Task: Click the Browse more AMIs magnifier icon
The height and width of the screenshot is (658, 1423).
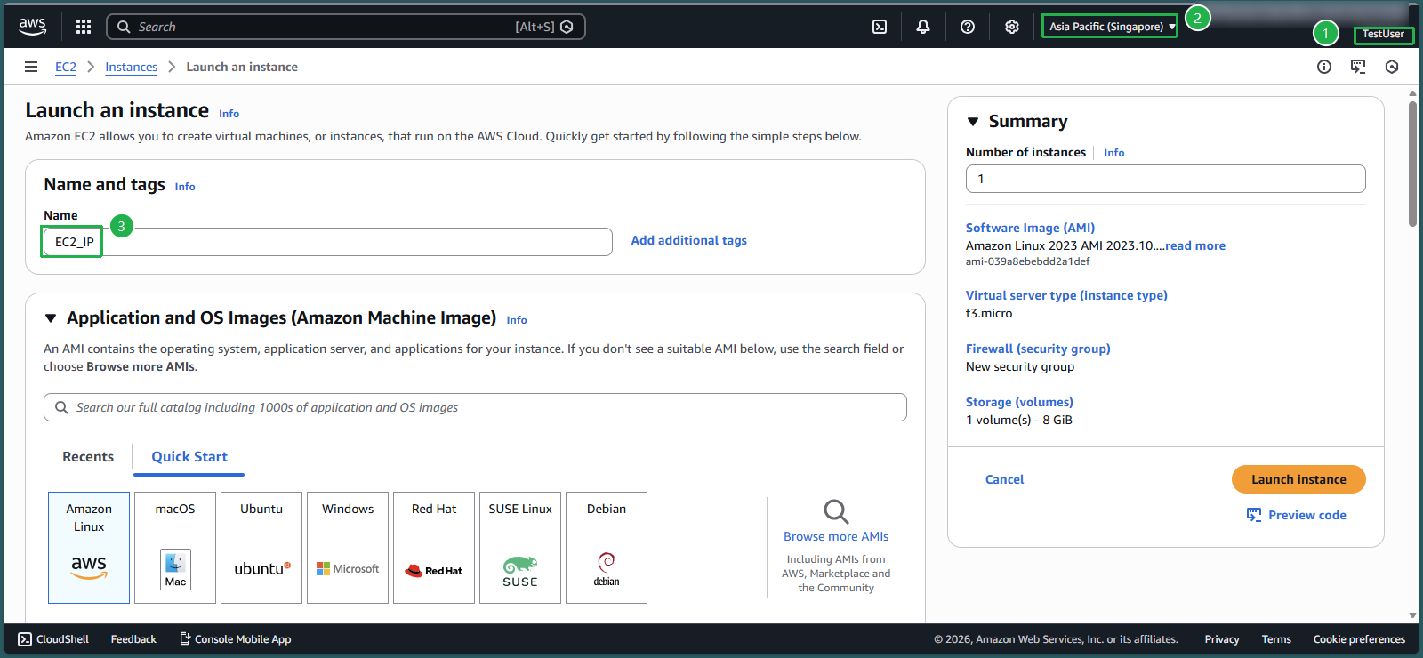Action: click(836, 511)
